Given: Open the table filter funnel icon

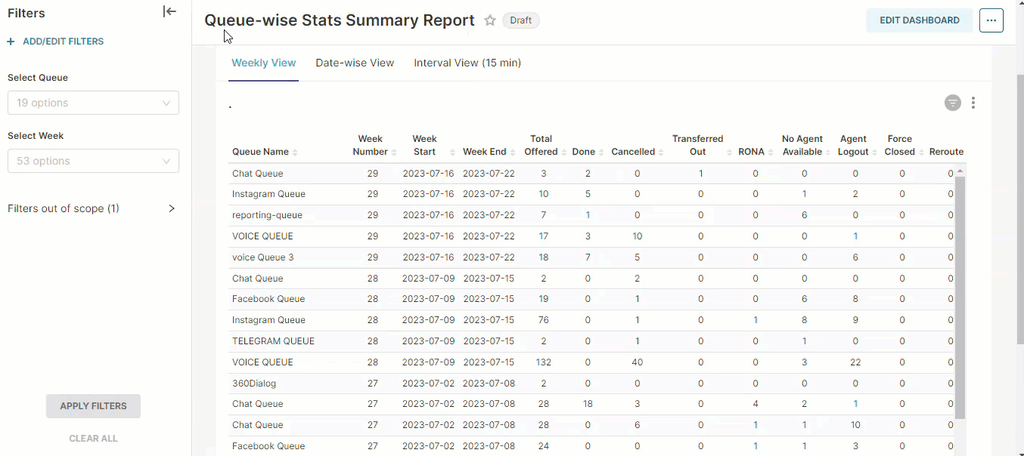Looking at the screenshot, I should pos(952,103).
